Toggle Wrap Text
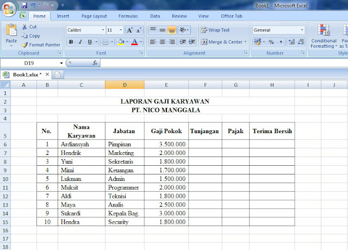The height and width of the screenshot is (250, 348). coord(215,30)
